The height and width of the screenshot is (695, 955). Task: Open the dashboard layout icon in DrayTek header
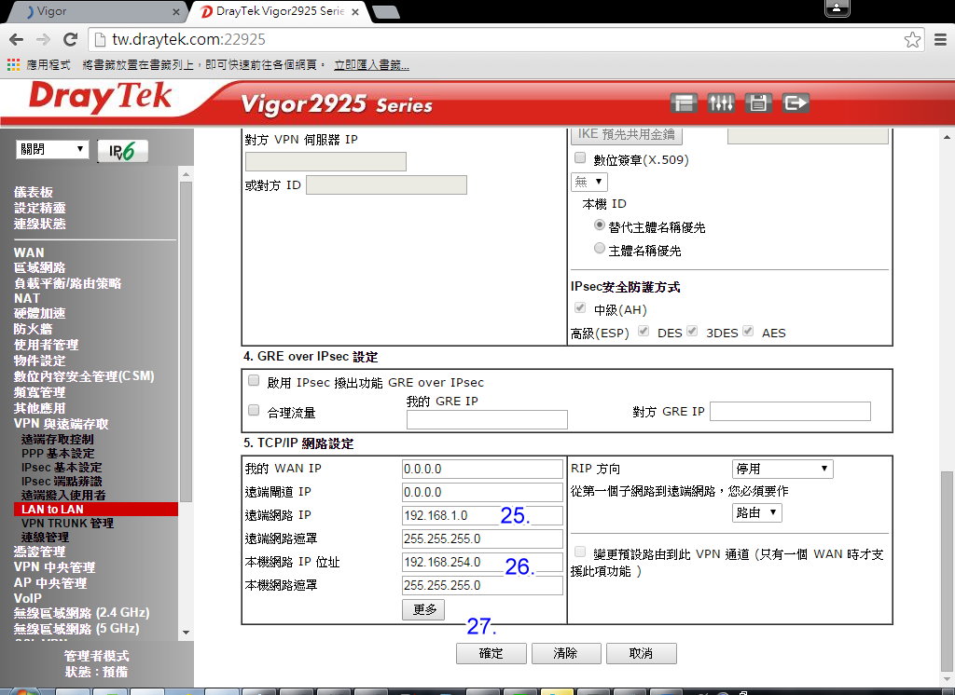tap(684, 102)
